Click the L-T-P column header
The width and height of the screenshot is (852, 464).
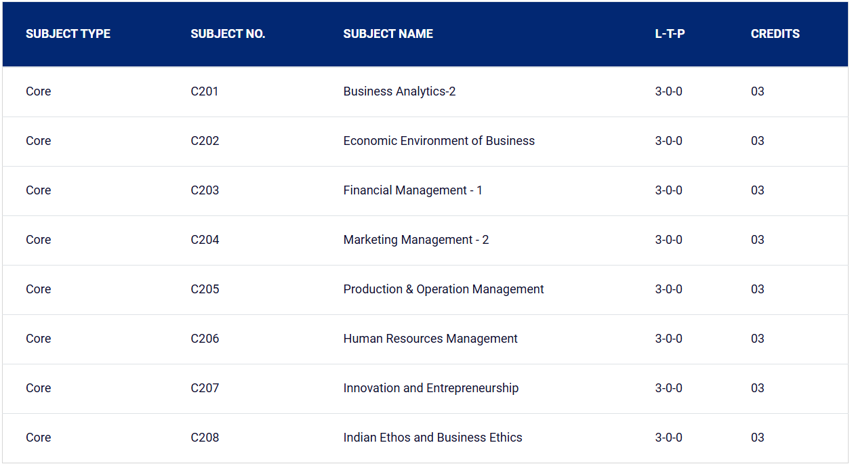[670, 34]
